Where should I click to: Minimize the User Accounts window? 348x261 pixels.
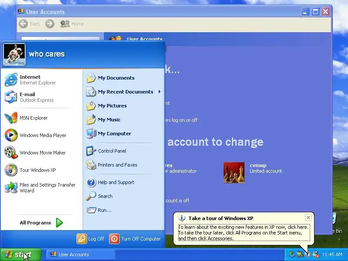[305, 12]
